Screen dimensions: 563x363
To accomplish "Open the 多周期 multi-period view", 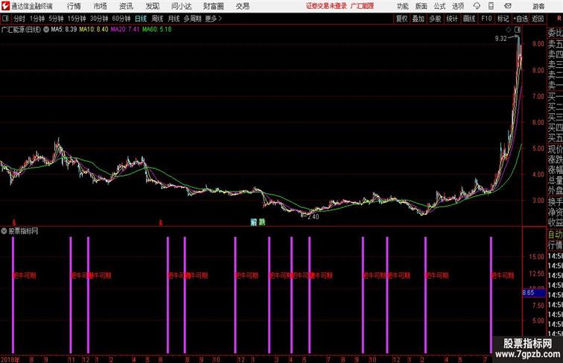I will pos(192,19).
